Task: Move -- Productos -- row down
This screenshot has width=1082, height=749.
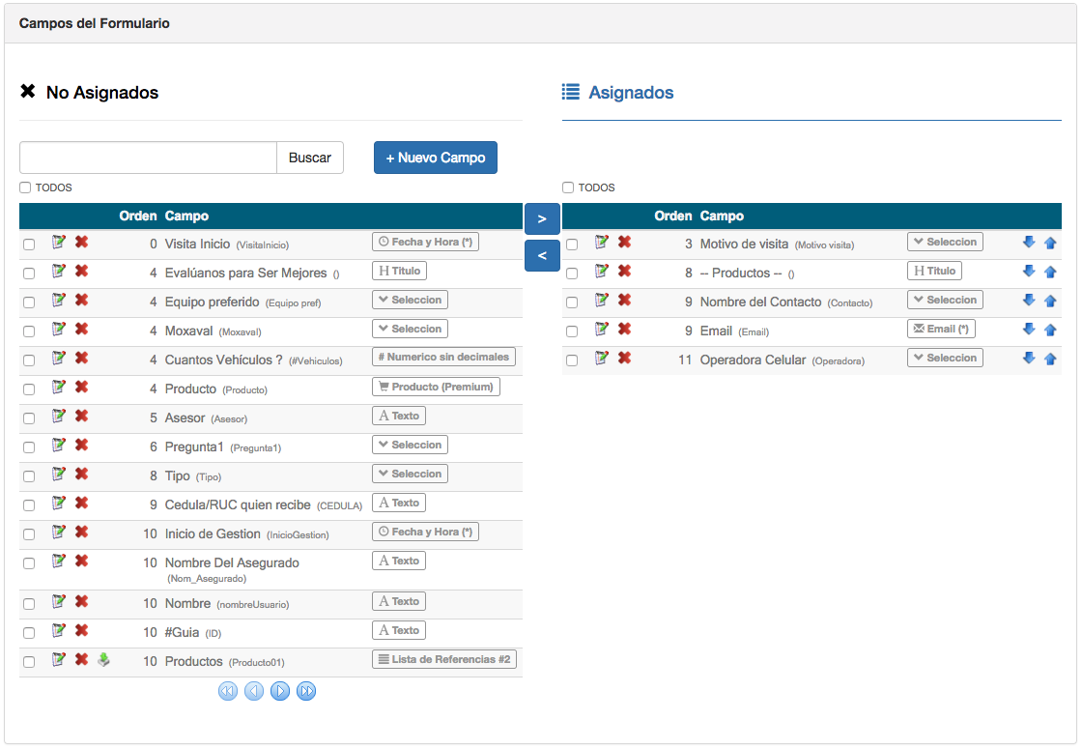Action: [1029, 272]
